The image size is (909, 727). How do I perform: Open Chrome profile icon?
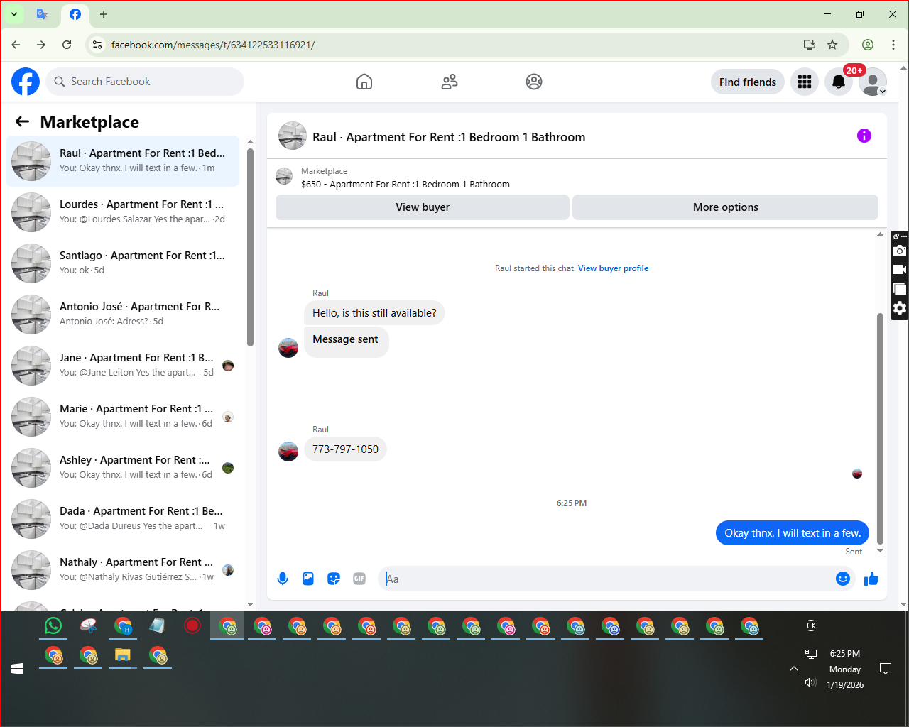coord(868,45)
